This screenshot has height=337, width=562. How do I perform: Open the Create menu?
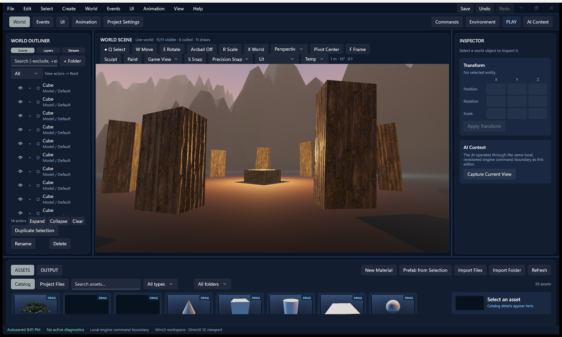[x=69, y=9]
